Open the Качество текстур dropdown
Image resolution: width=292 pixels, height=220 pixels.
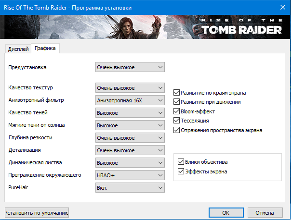point(130,88)
